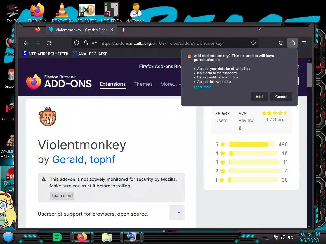
Task: Switch to Firefox in the taskbar
Action: (82, 237)
